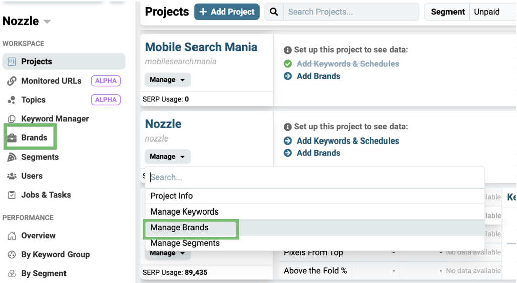
Task: Open Add Keywords & Schedules link for Nozzle
Action: click(348, 141)
